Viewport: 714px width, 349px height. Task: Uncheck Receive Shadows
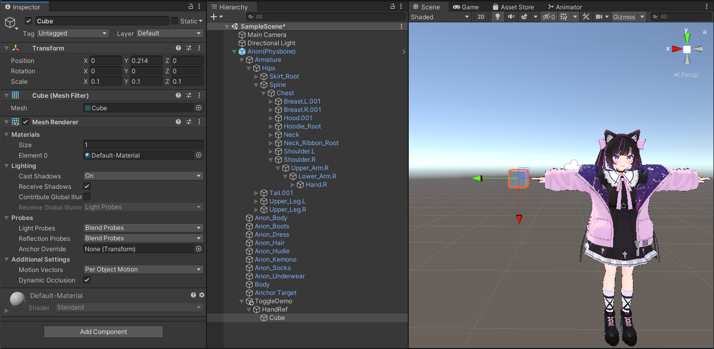pyautogui.click(x=87, y=186)
